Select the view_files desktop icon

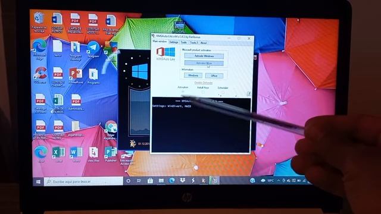pos(93,155)
